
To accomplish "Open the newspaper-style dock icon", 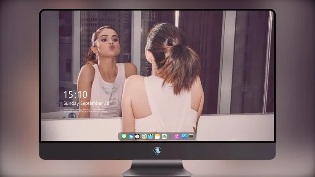I will (x=144, y=136).
